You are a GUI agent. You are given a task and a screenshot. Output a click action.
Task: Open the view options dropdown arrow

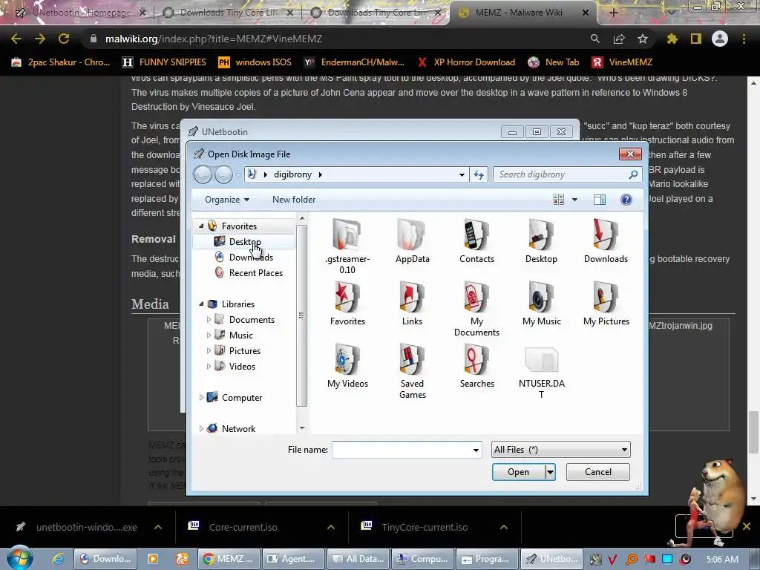tap(574, 200)
